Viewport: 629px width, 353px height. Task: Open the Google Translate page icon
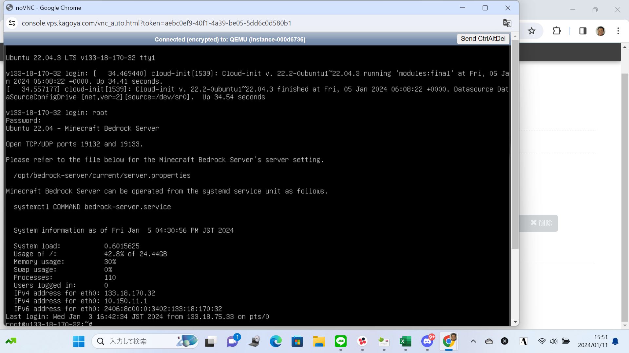click(x=507, y=23)
